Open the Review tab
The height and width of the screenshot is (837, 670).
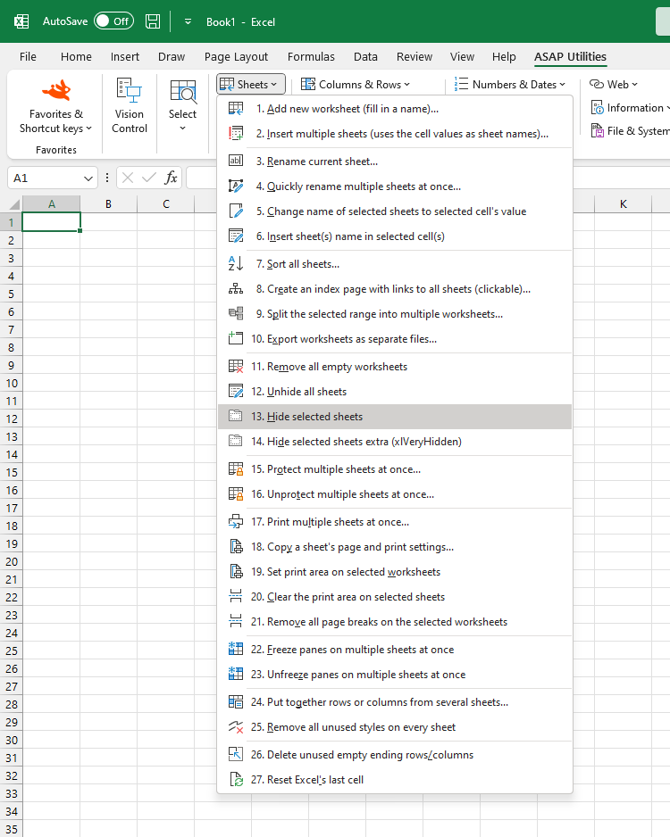[415, 56]
